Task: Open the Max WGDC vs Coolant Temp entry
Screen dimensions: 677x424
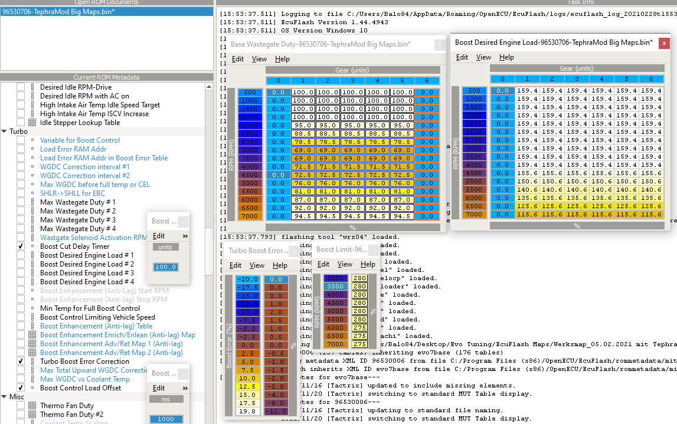Action: click(84, 379)
